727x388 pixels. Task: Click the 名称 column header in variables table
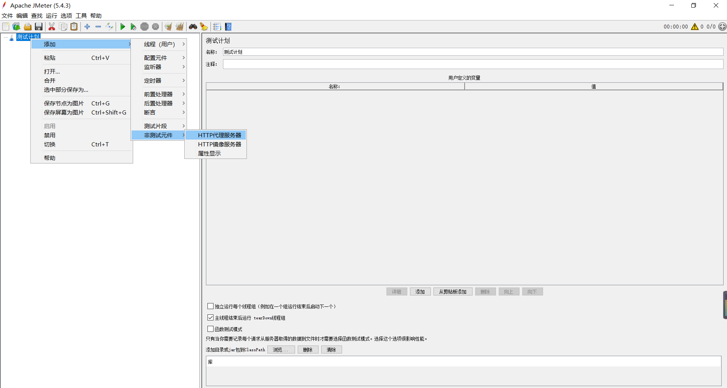pos(335,86)
